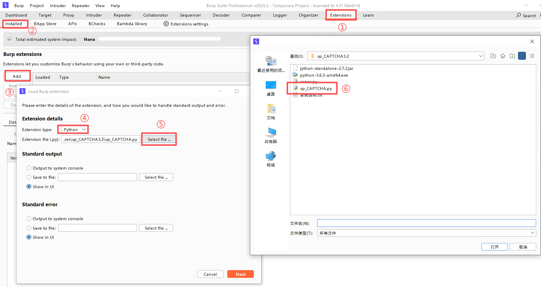Image resolution: width=541 pixels, height=287 pixels.
Task: Open the Bambda library sub-tab
Action: coord(132,24)
